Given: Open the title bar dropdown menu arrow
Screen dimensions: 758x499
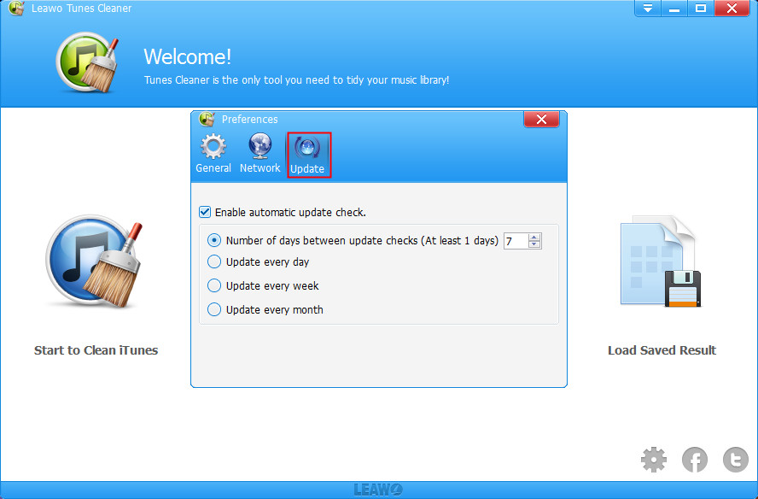Looking at the screenshot, I should pyautogui.click(x=648, y=9).
